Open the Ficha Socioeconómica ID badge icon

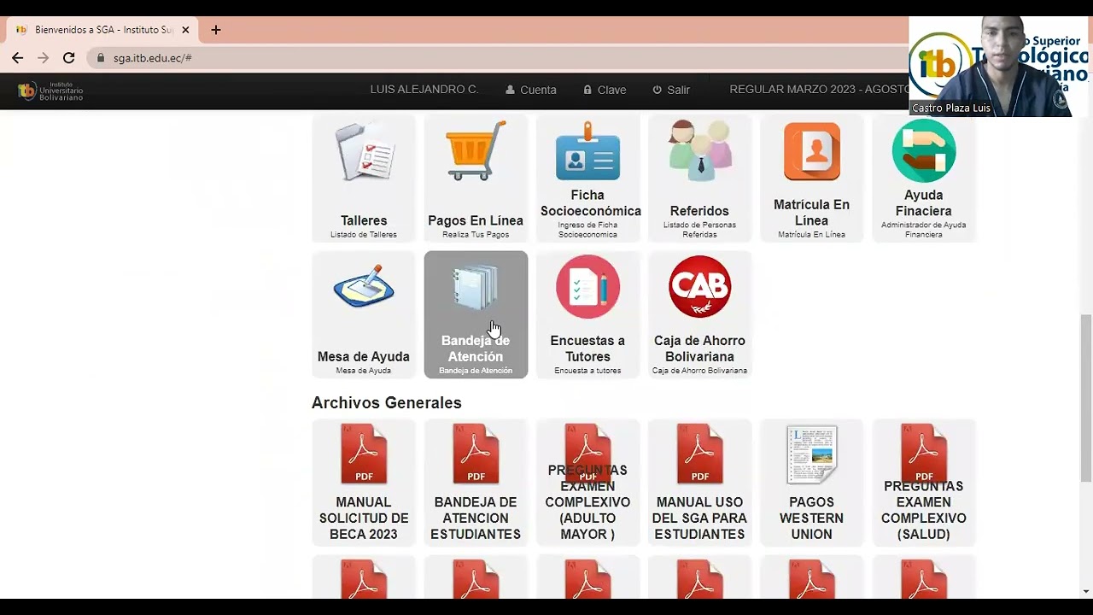point(587,150)
